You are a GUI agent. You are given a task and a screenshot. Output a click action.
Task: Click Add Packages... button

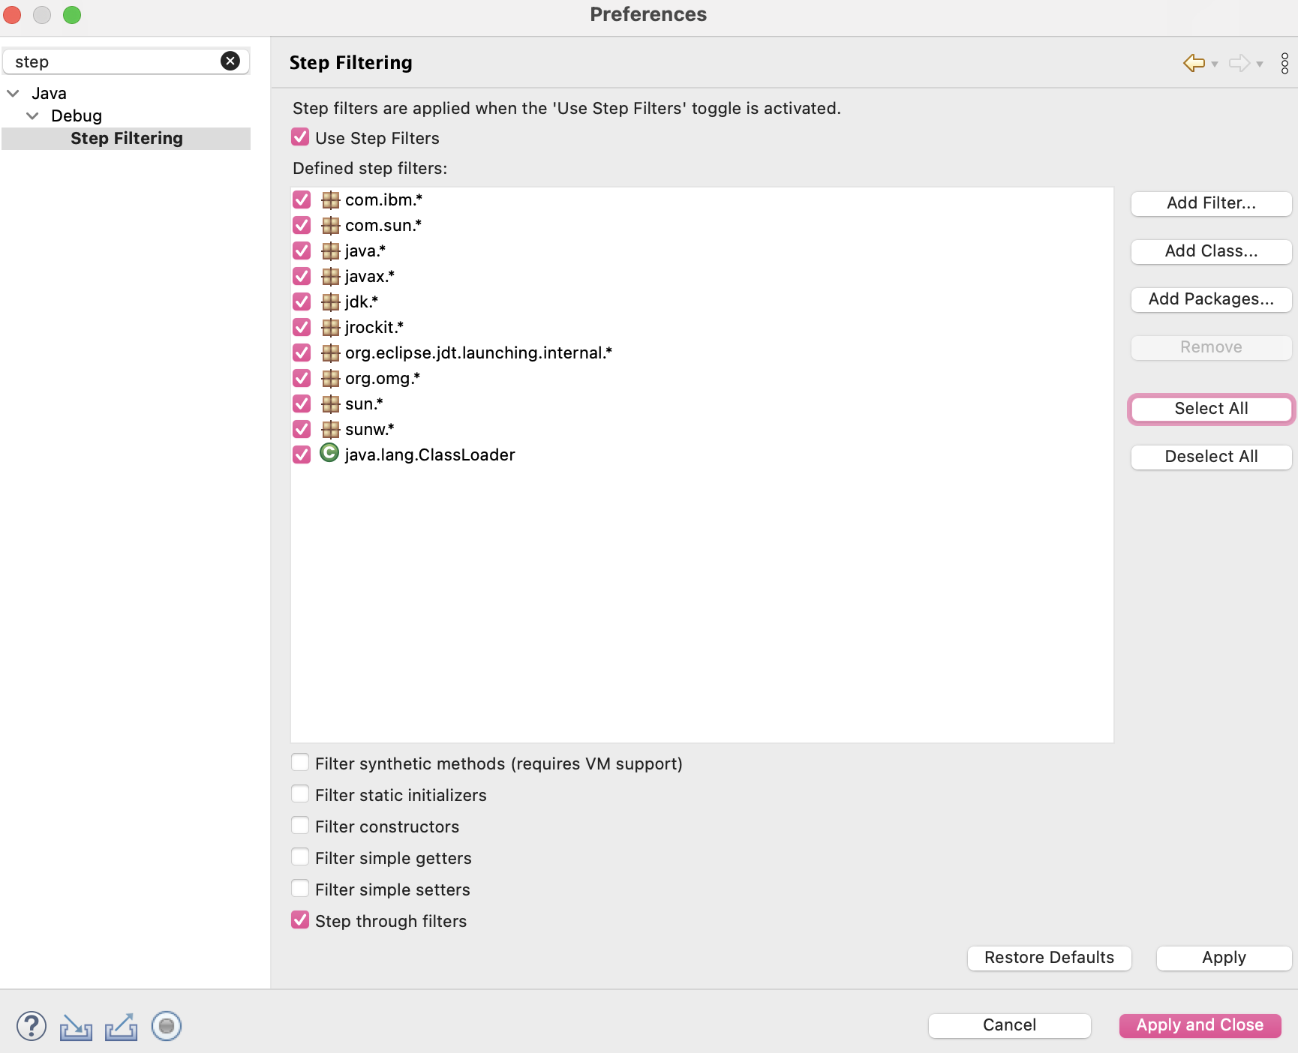(x=1211, y=299)
